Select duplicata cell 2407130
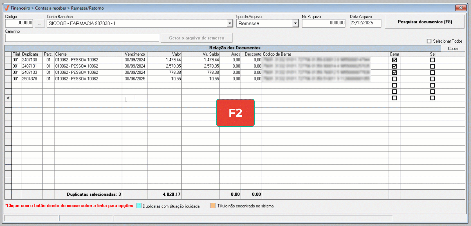 click(32, 60)
